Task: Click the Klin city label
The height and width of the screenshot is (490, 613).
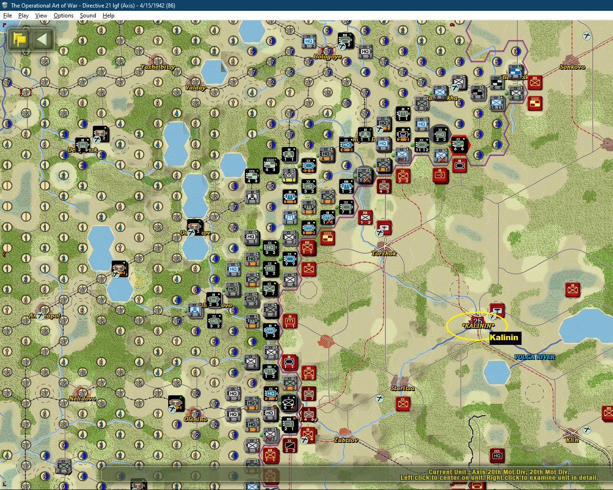Action: 572,440
